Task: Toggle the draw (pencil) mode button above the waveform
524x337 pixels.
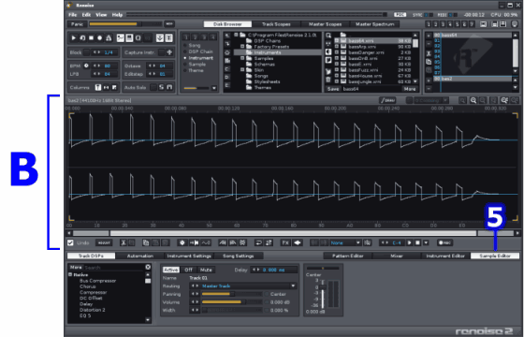Action: point(387,100)
